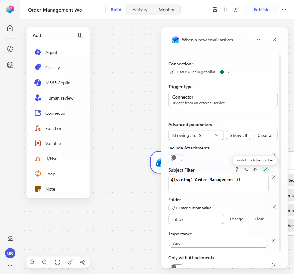294x274 pixels.
Task: Add an Agent node
Action: coord(46,52)
